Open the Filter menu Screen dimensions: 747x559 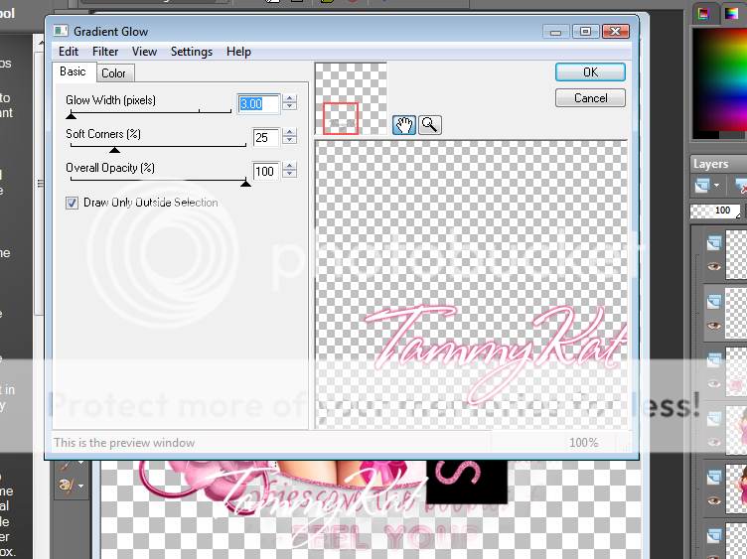(105, 52)
